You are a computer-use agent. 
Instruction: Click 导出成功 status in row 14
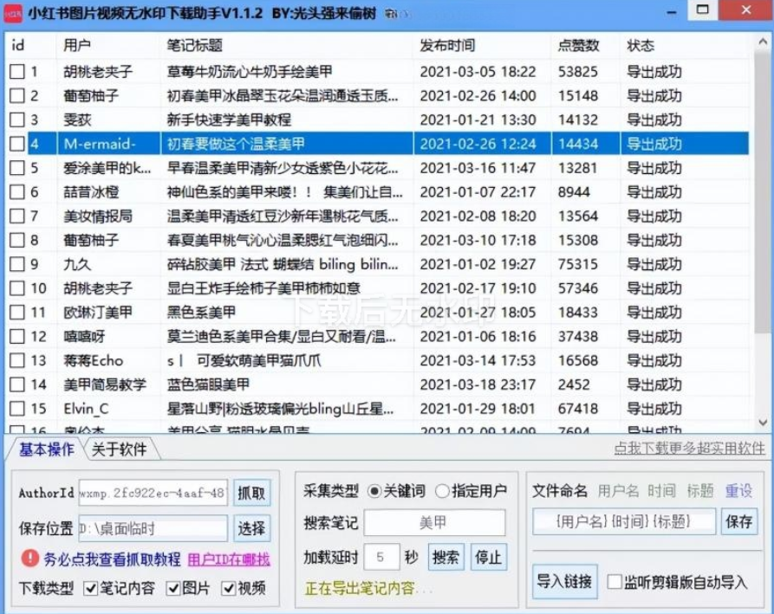pos(654,385)
